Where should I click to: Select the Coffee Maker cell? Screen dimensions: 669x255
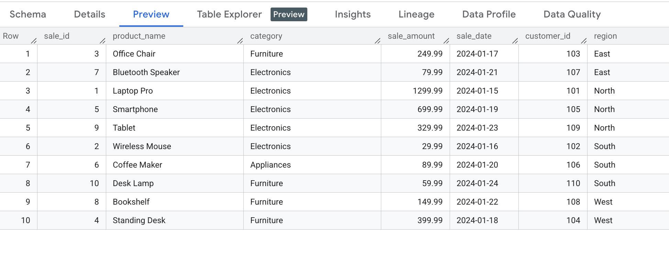(x=175, y=165)
